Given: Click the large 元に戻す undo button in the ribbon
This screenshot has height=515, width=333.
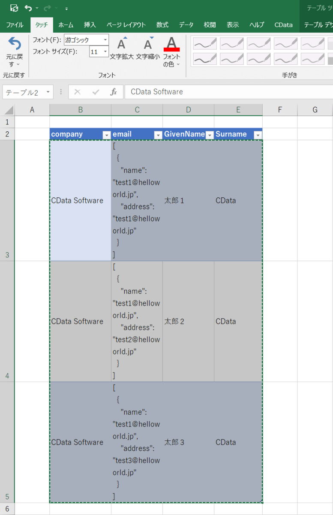Looking at the screenshot, I should (15, 52).
